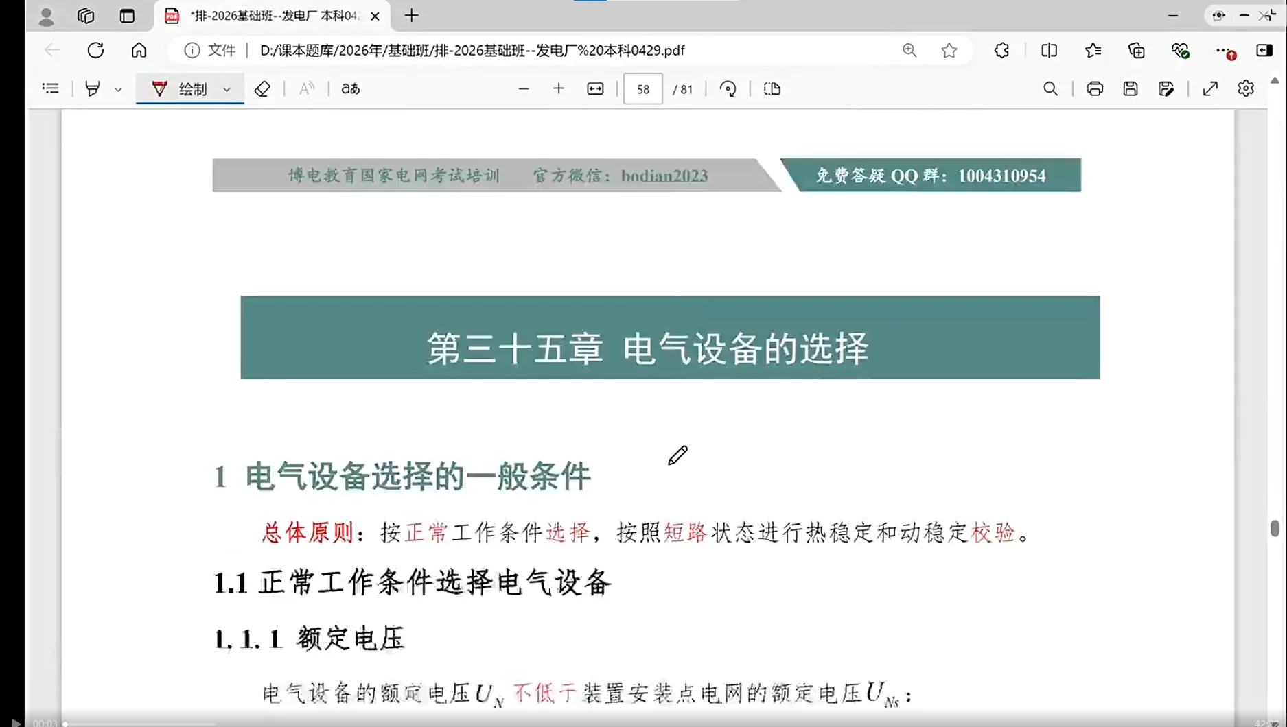Click the QQ群 1004310954 banner

pyautogui.click(x=931, y=176)
